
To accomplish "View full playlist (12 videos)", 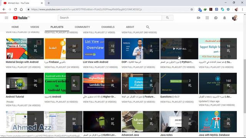I will pyautogui.click(x=100, y=67).
